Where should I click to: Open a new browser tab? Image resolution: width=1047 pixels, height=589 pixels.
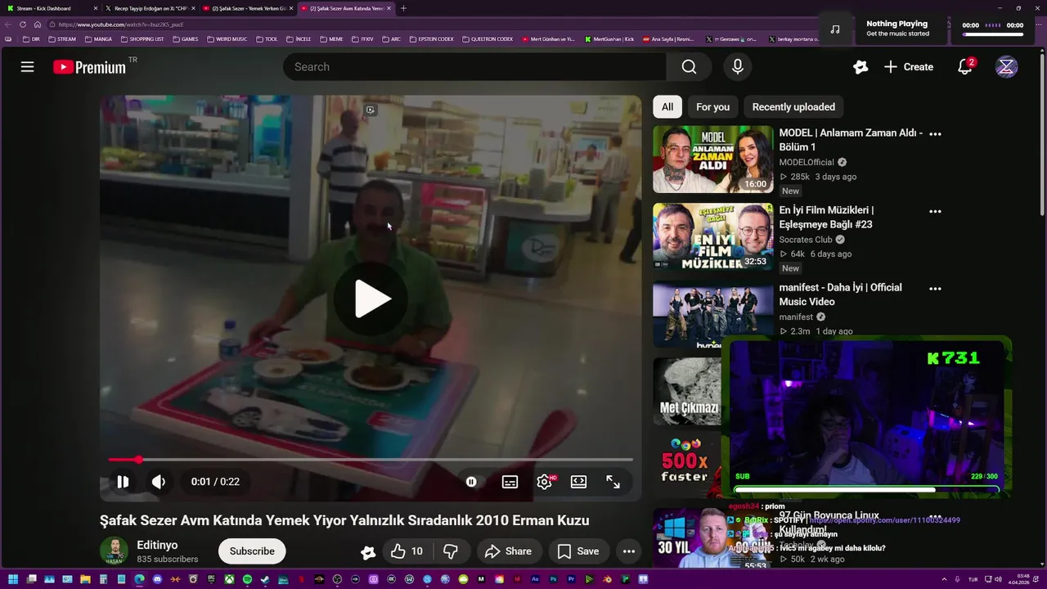click(x=403, y=8)
